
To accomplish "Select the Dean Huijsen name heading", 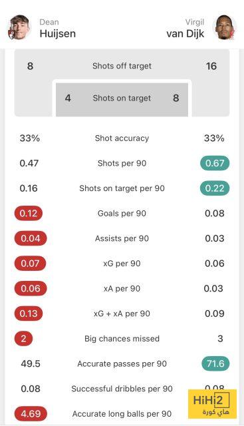I will [x=58, y=29].
